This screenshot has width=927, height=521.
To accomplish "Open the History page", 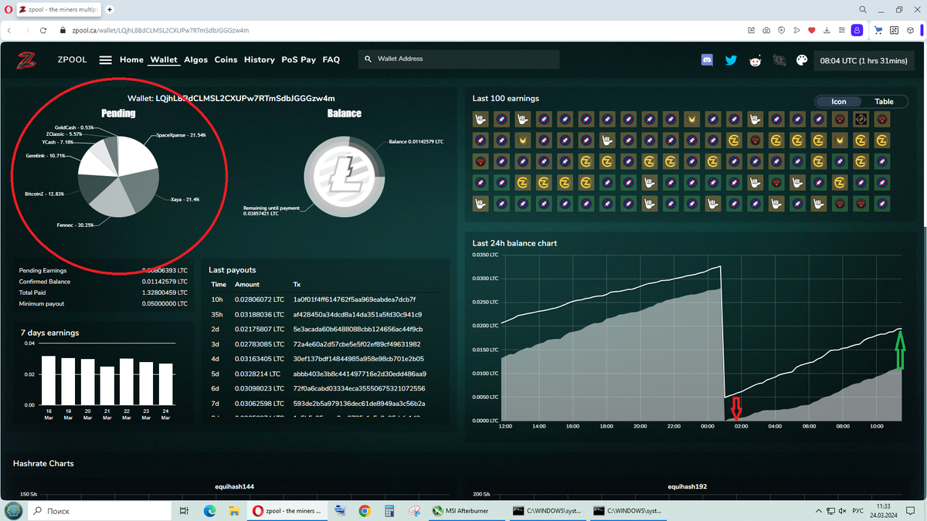I will (x=260, y=59).
